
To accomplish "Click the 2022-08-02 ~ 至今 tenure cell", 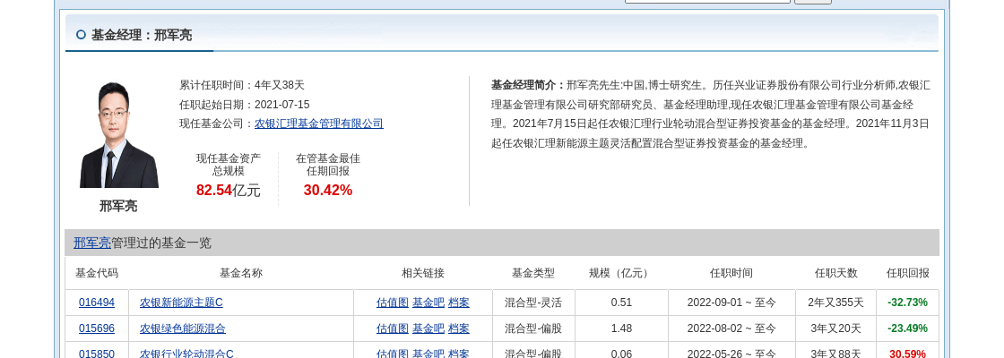I will pyautogui.click(x=731, y=328).
